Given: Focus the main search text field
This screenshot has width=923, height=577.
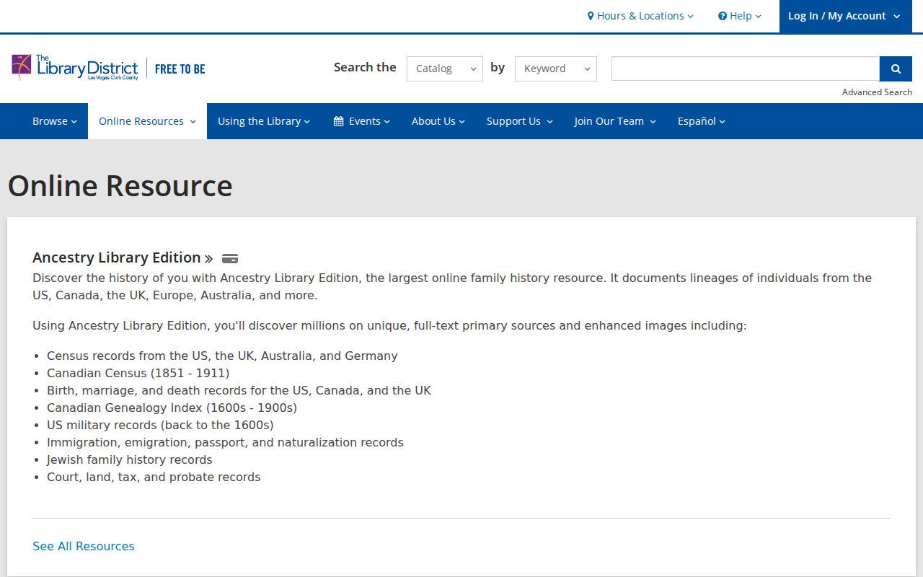Looking at the screenshot, I should tap(746, 69).
